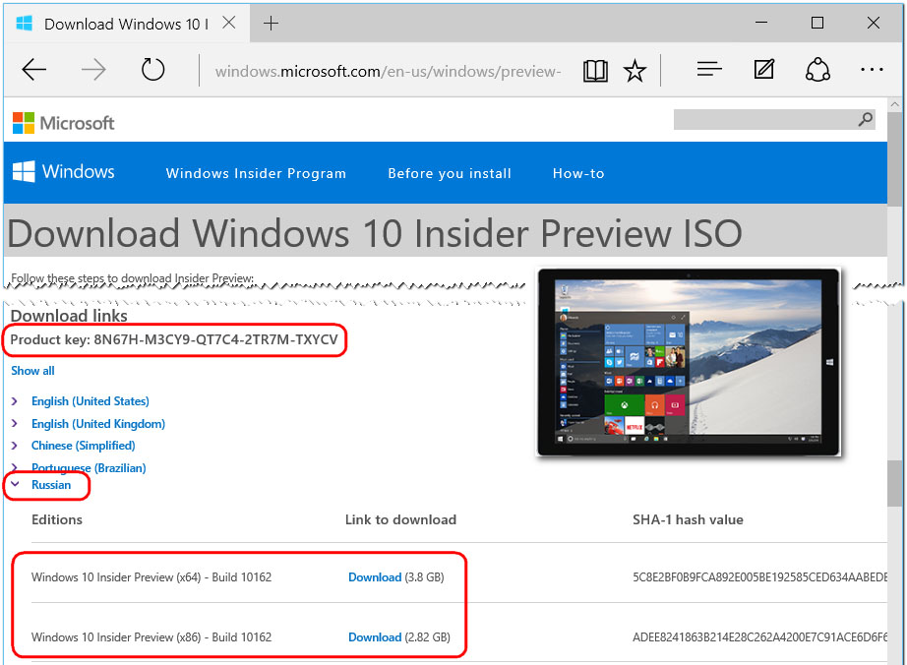Screen dimensions: 907x665
Task: Click the Download links heading
Action: (x=69, y=316)
